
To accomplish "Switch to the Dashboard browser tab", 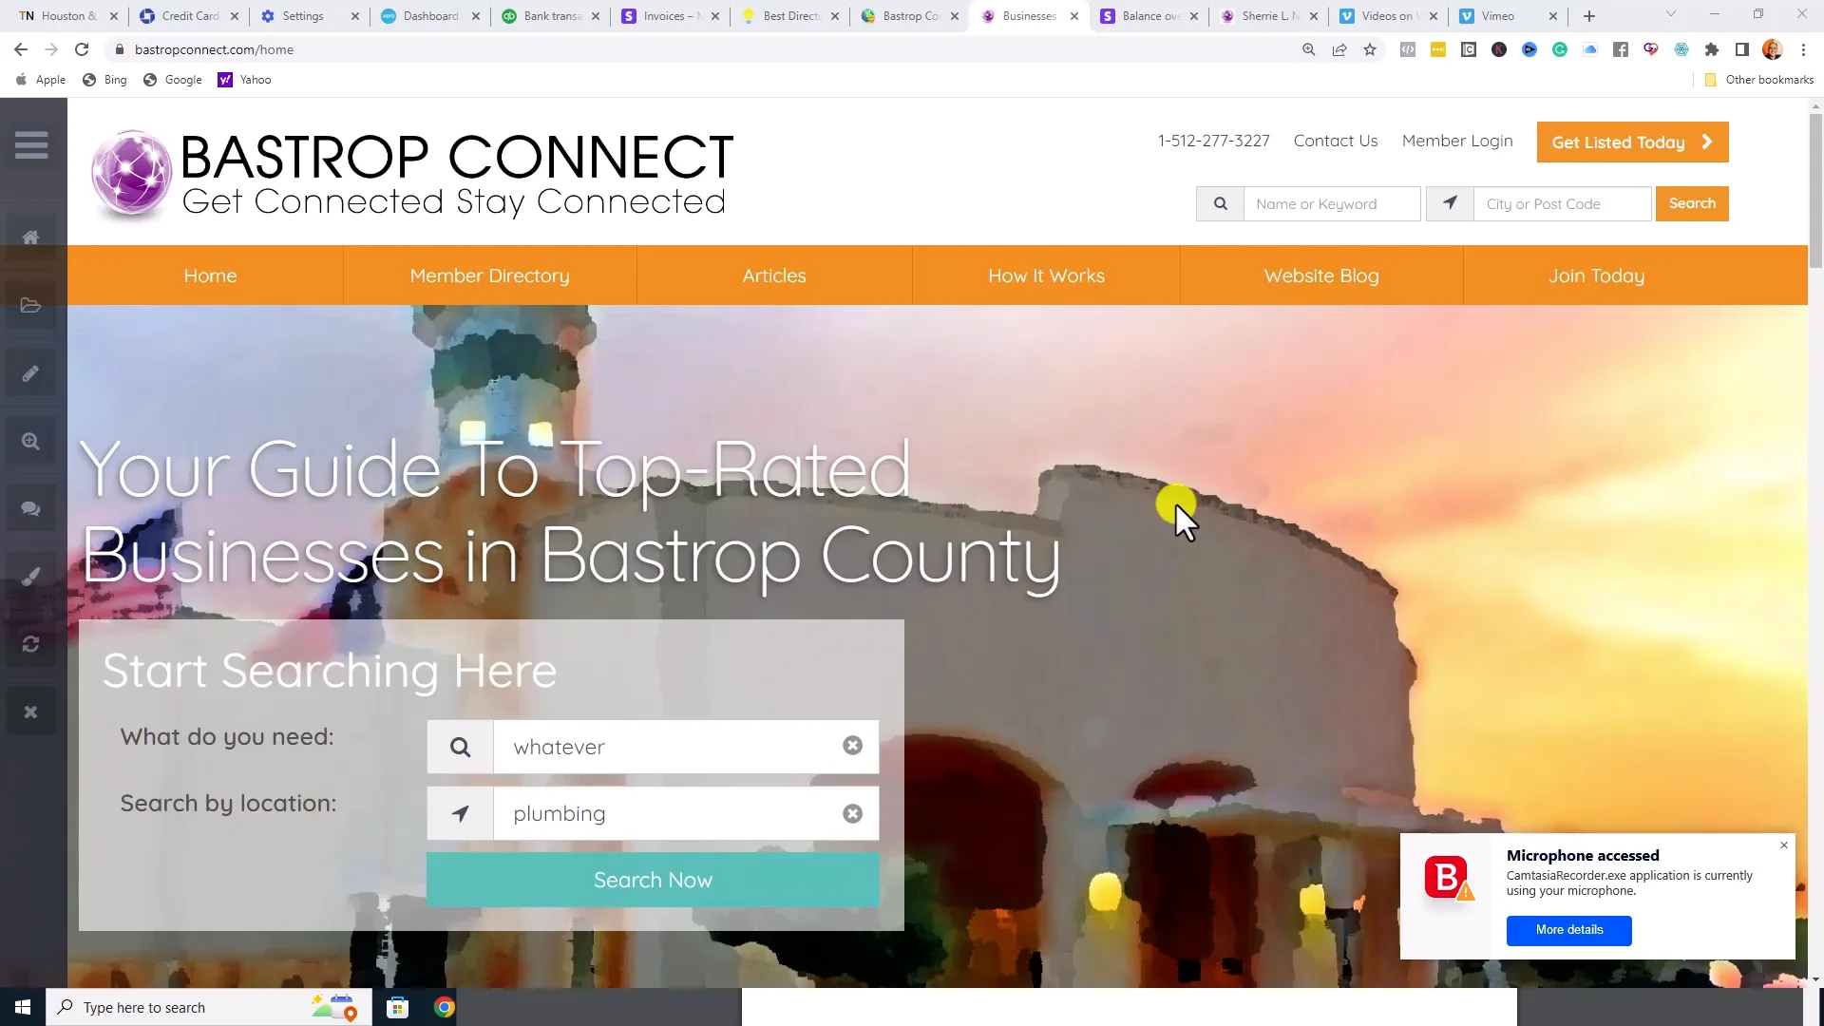I will 430,16.
